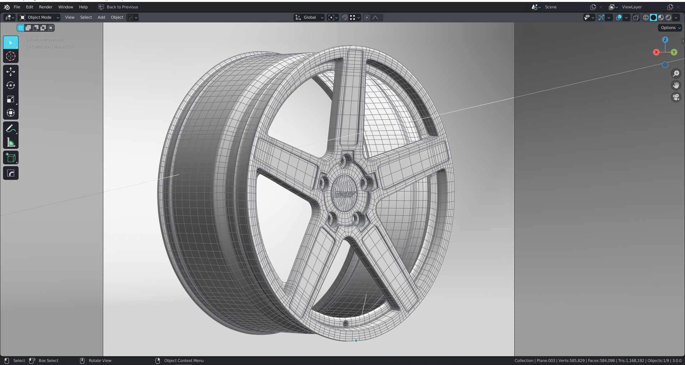Screen dimensions: 685x365
Task: Expand the Options dropdown
Action: pos(670,28)
